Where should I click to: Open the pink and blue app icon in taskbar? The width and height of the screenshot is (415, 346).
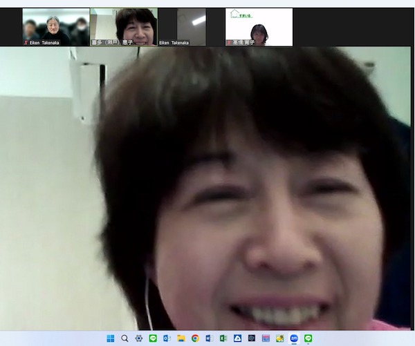(266, 338)
